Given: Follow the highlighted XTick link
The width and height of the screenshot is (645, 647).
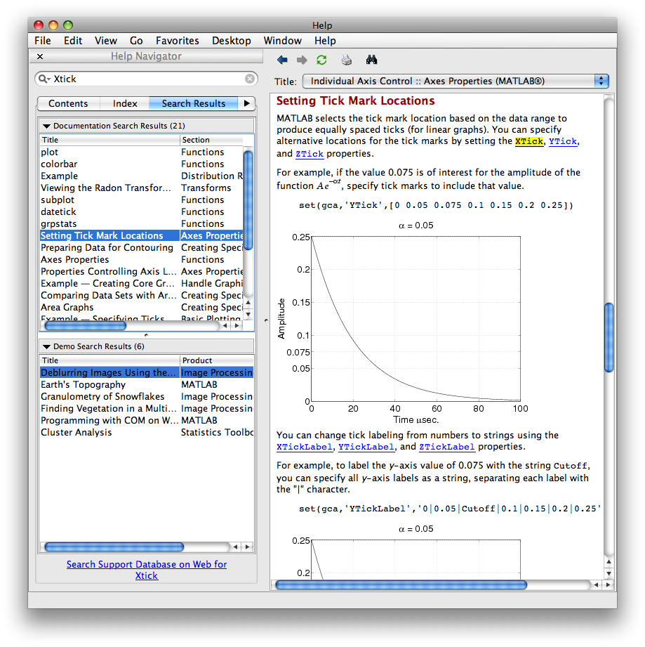Looking at the screenshot, I should pos(529,141).
